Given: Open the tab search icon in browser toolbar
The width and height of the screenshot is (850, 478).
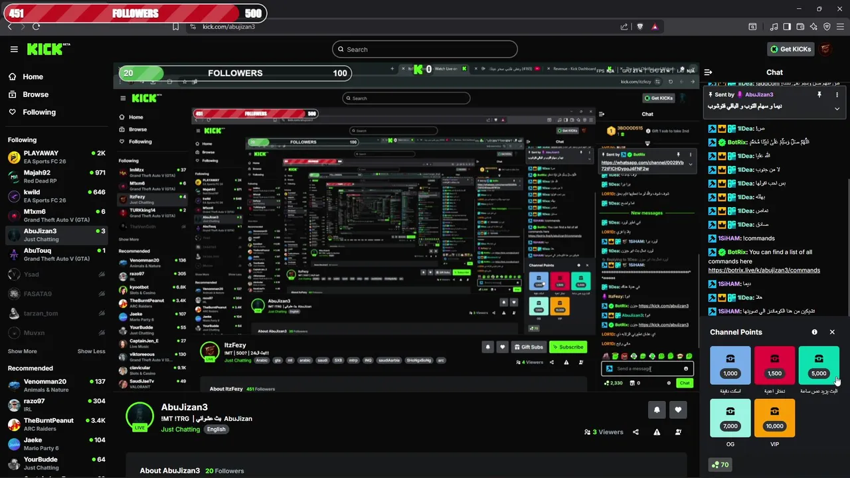Looking at the screenshot, I should 752,27.
